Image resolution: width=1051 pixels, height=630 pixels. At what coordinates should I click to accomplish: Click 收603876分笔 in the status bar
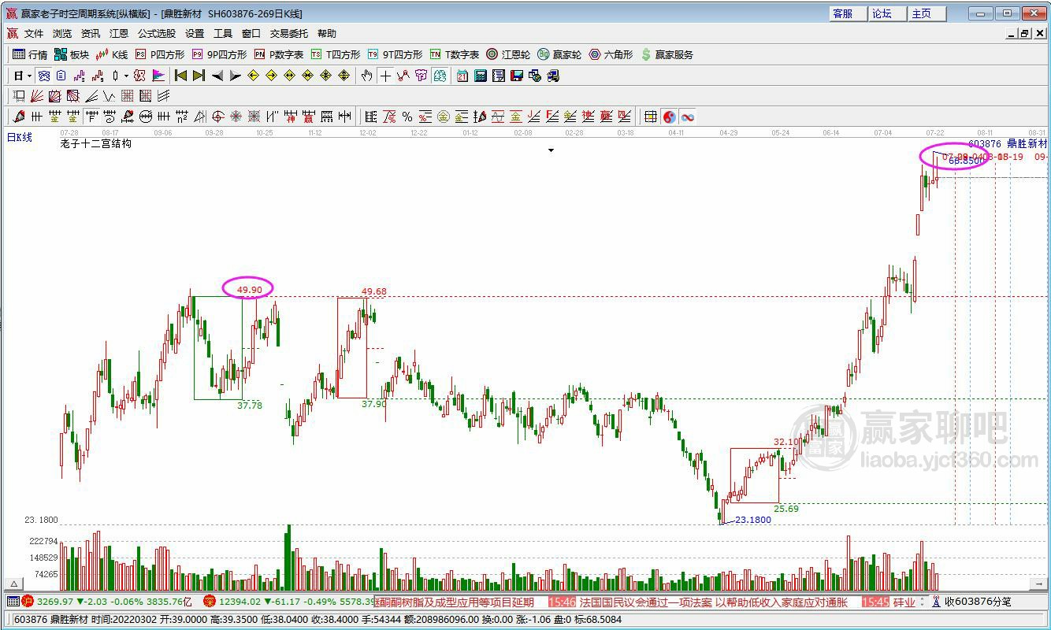(x=977, y=602)
